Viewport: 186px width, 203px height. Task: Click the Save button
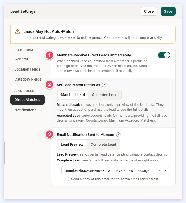click(168, 11)
